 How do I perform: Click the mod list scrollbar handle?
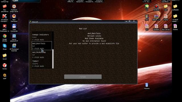coord(53,59)
